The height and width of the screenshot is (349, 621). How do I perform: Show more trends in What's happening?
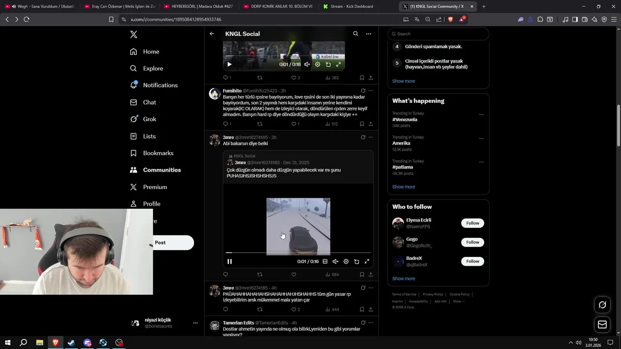click(404, 187)
